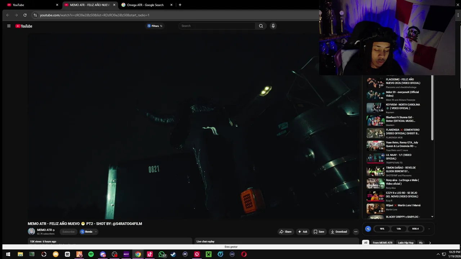Open Live chat replay panel
461x259 pixels.
276,241
